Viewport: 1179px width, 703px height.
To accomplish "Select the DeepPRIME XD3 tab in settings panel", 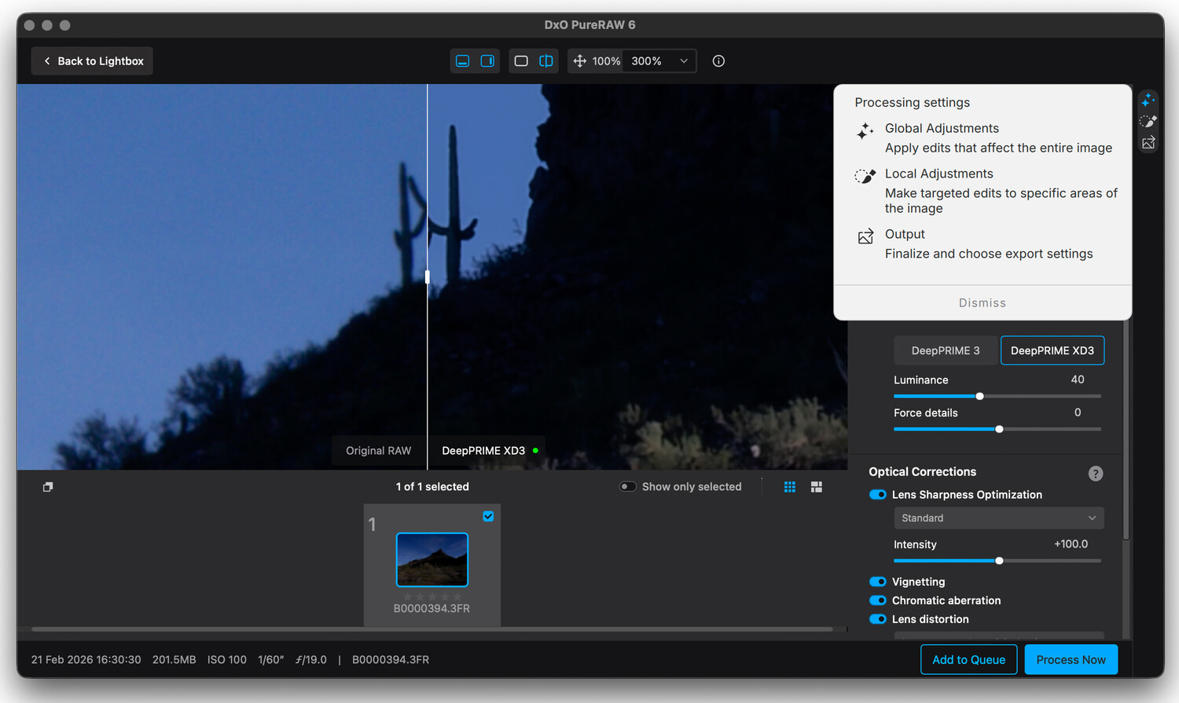I will click(1052, 350).
